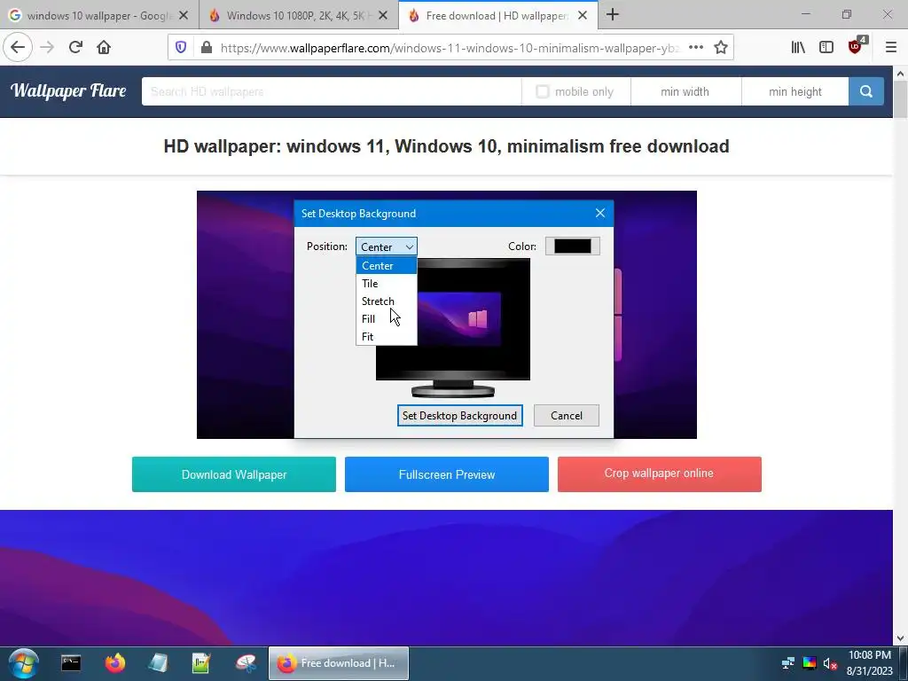The width and height of the screenshot is (908, 681).
Task: Open page actions three-dot menu
Action: (x=696, y=48)
